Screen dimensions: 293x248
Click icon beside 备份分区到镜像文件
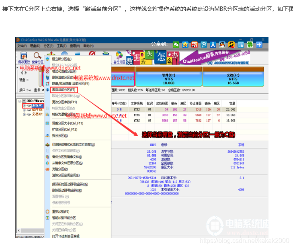pyautogui.click(x=47, y=157)
